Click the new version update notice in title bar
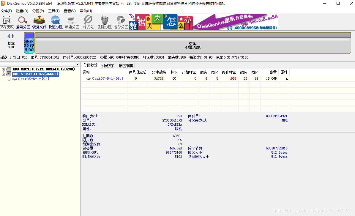 coord(141,3)
